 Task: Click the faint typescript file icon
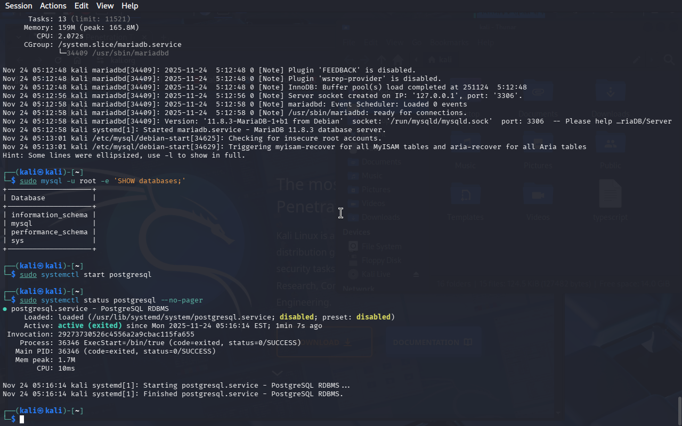610,194
